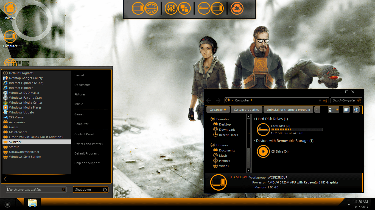Open the hamed user folder in Start menu
The image size is (375, 210).
click(x=79, y=75)
